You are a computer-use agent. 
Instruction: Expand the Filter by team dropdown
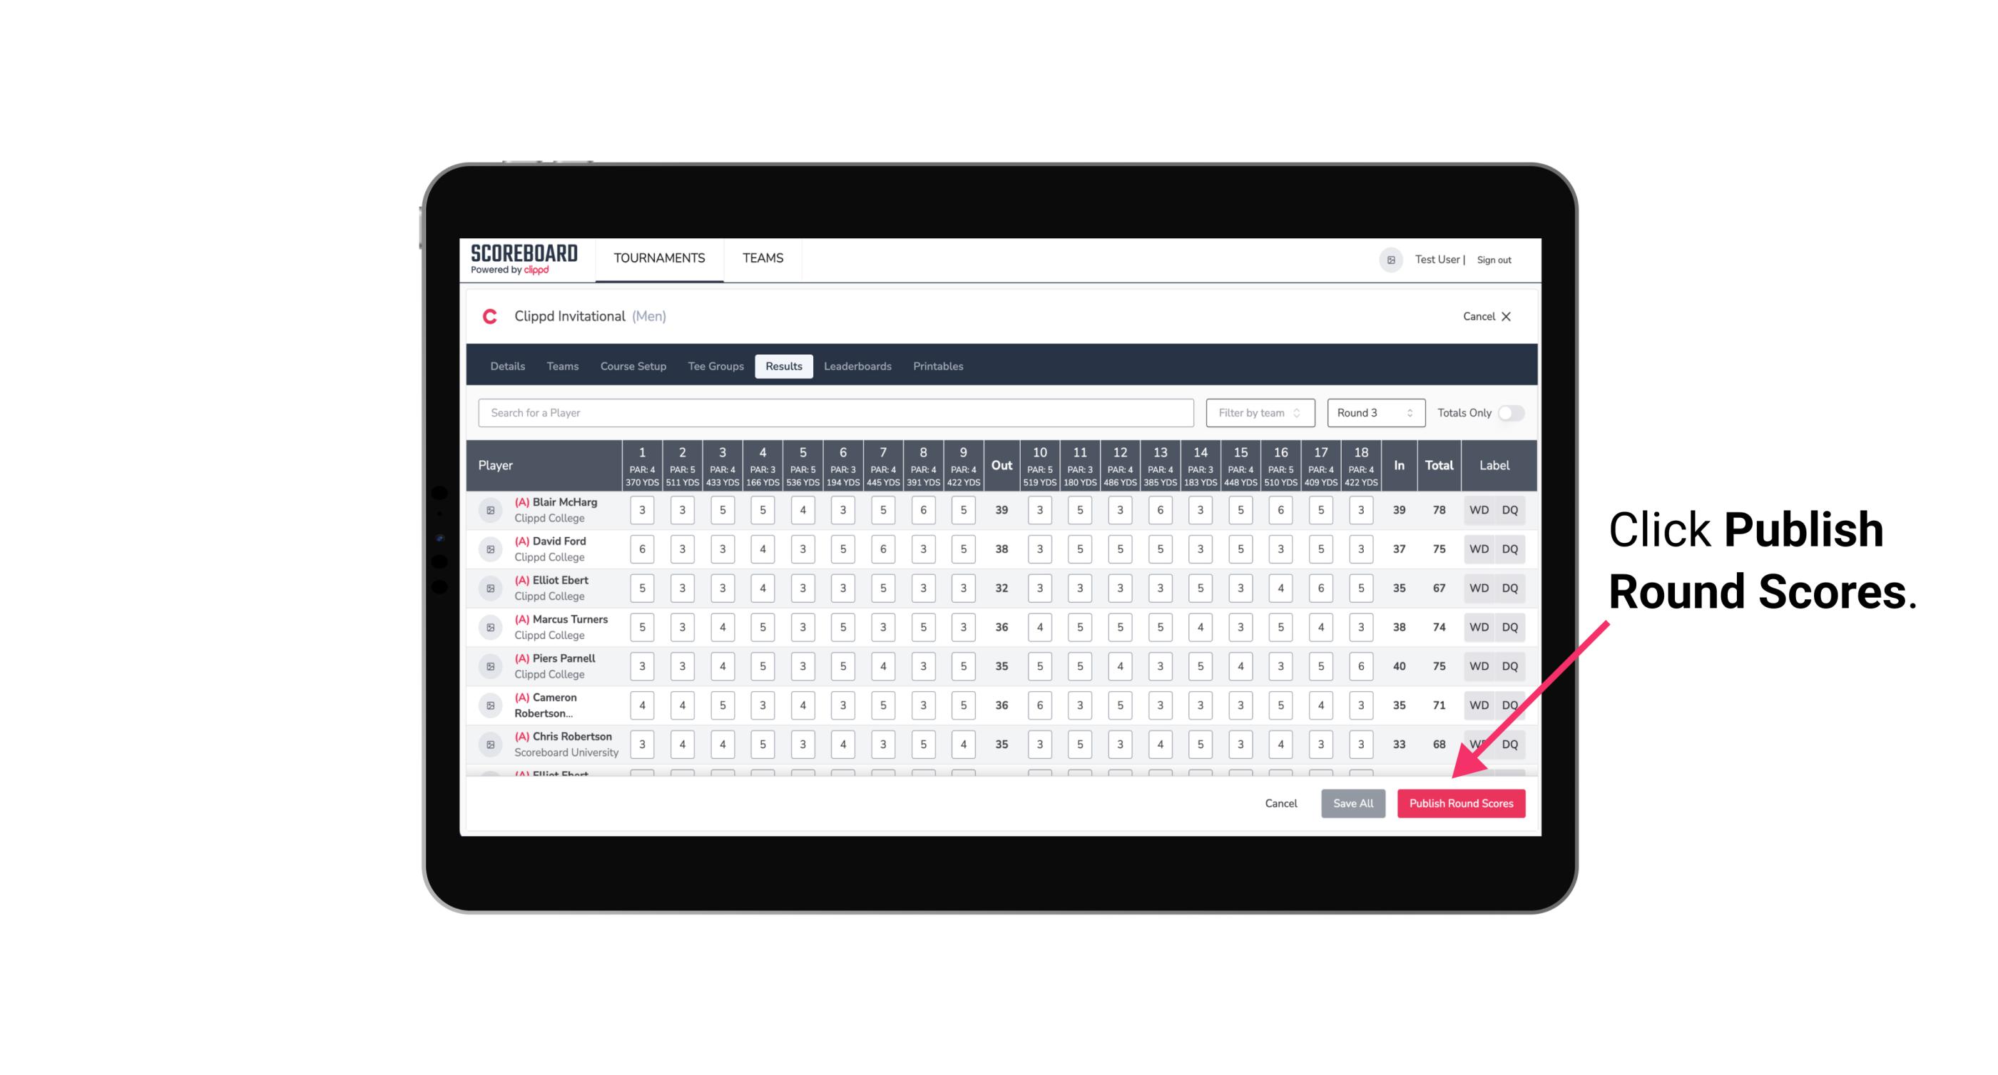tap(1258, 413)
